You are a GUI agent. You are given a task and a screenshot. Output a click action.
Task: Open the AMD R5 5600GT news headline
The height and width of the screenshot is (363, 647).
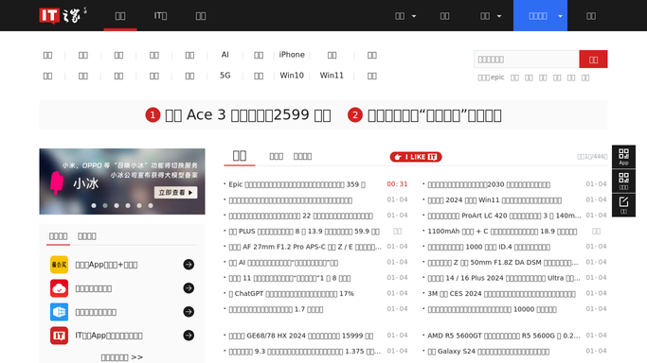coord(504,336)
